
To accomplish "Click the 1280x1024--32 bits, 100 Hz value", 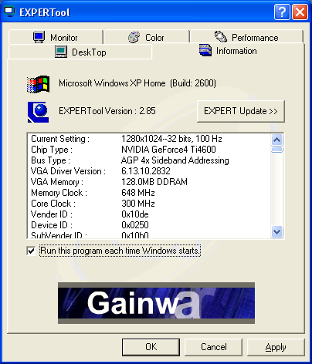I will (x=171, y=139).
